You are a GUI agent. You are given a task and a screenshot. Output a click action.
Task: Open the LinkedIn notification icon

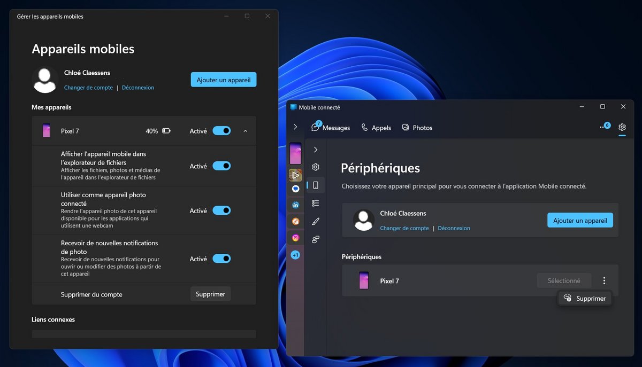tap(295, 205)
